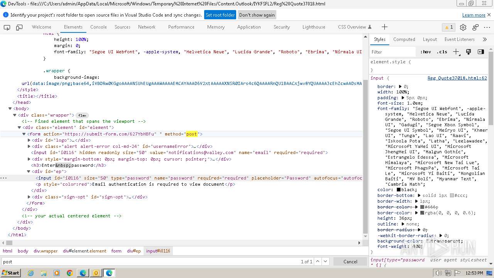Toggle the :hov element state panel

point(426,52)
